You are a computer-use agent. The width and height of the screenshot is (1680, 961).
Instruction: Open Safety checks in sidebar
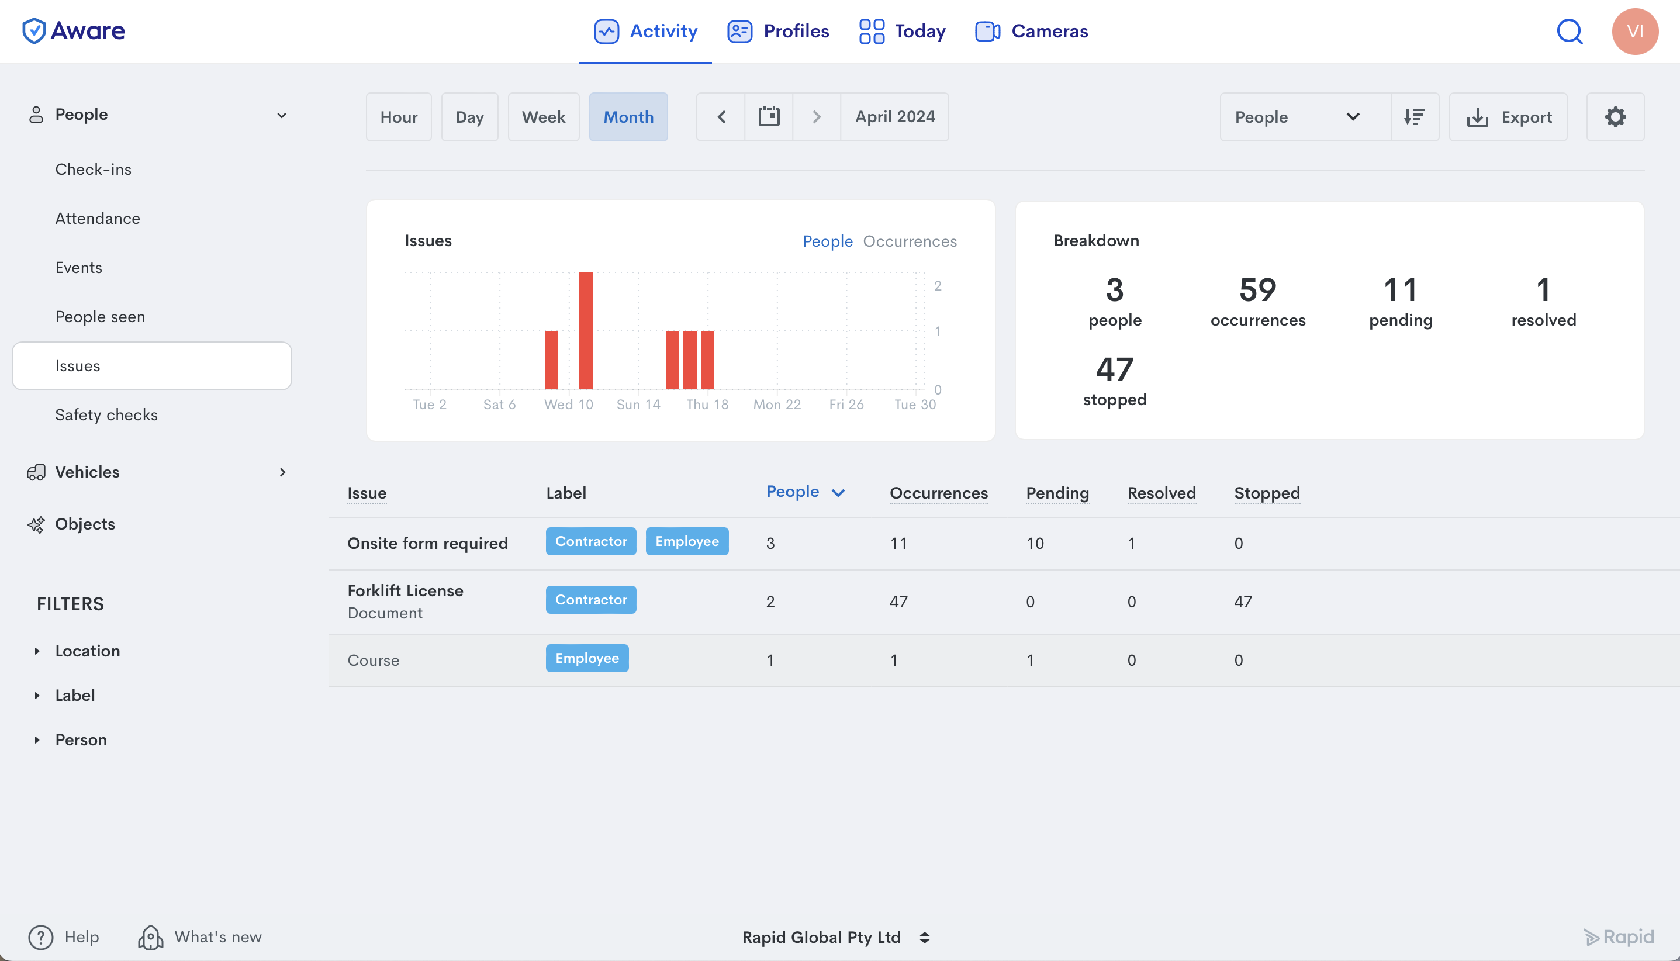pos(106,414)
